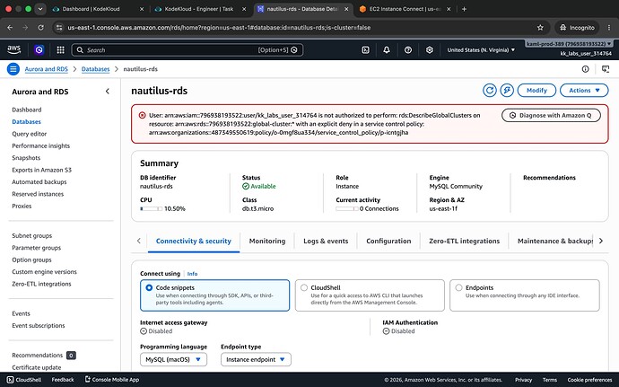Open the help question mark icon

[x=408, y=49]
